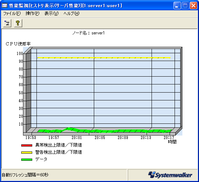Click the 100 value on Y axis
Image resolution: width=199 pixels, height=182 pixels.
pos(20,54)
